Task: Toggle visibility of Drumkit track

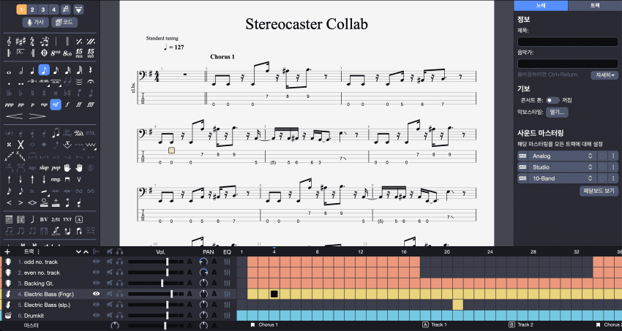Action: tap(96, 316)
